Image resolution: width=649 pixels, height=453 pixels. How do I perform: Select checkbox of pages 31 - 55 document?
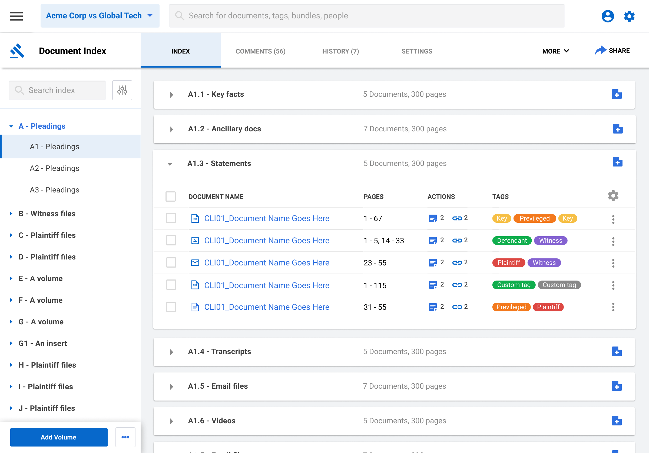[171, 307]
